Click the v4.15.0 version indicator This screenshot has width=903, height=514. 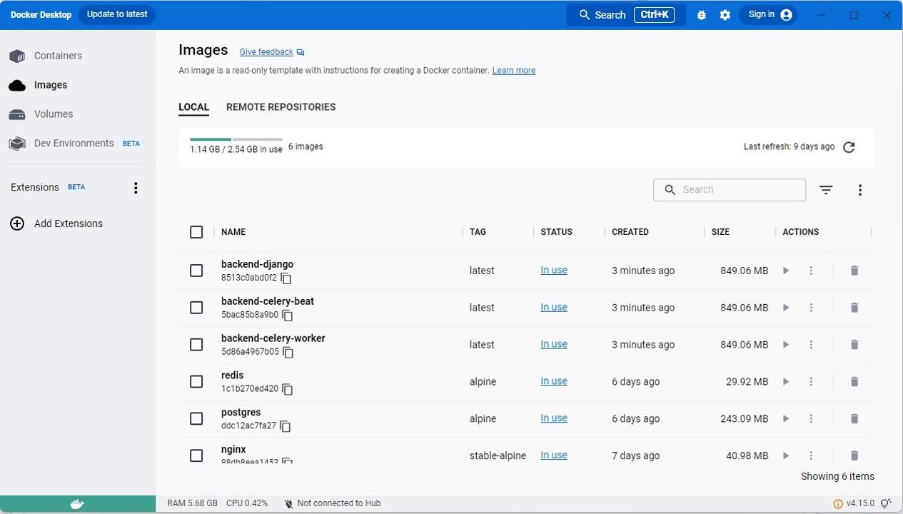point(854,503)
